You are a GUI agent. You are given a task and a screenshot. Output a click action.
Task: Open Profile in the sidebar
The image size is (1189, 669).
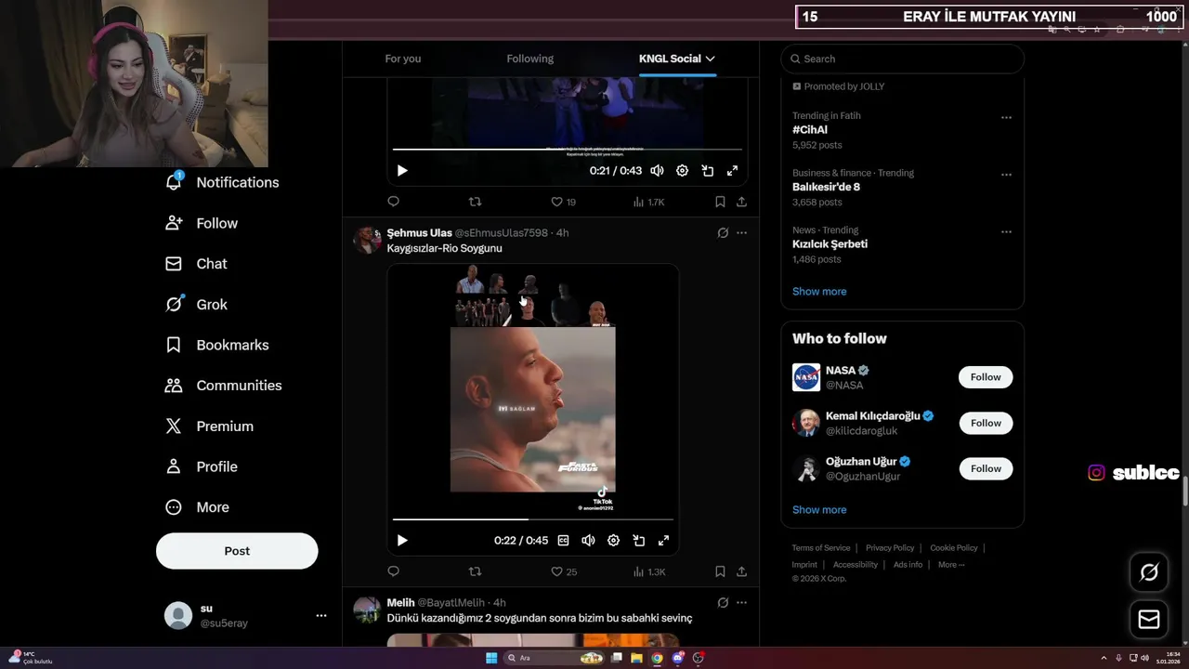[x=202, y=466]
